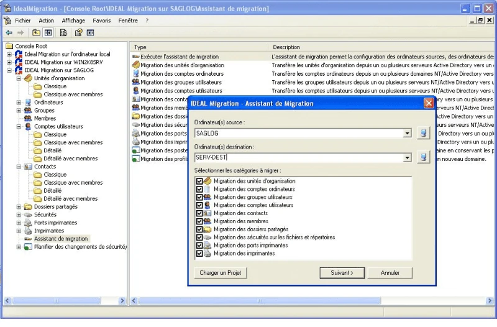
Task: Uncheck Migration des contacts checkbox
Action: pos(199,213)
